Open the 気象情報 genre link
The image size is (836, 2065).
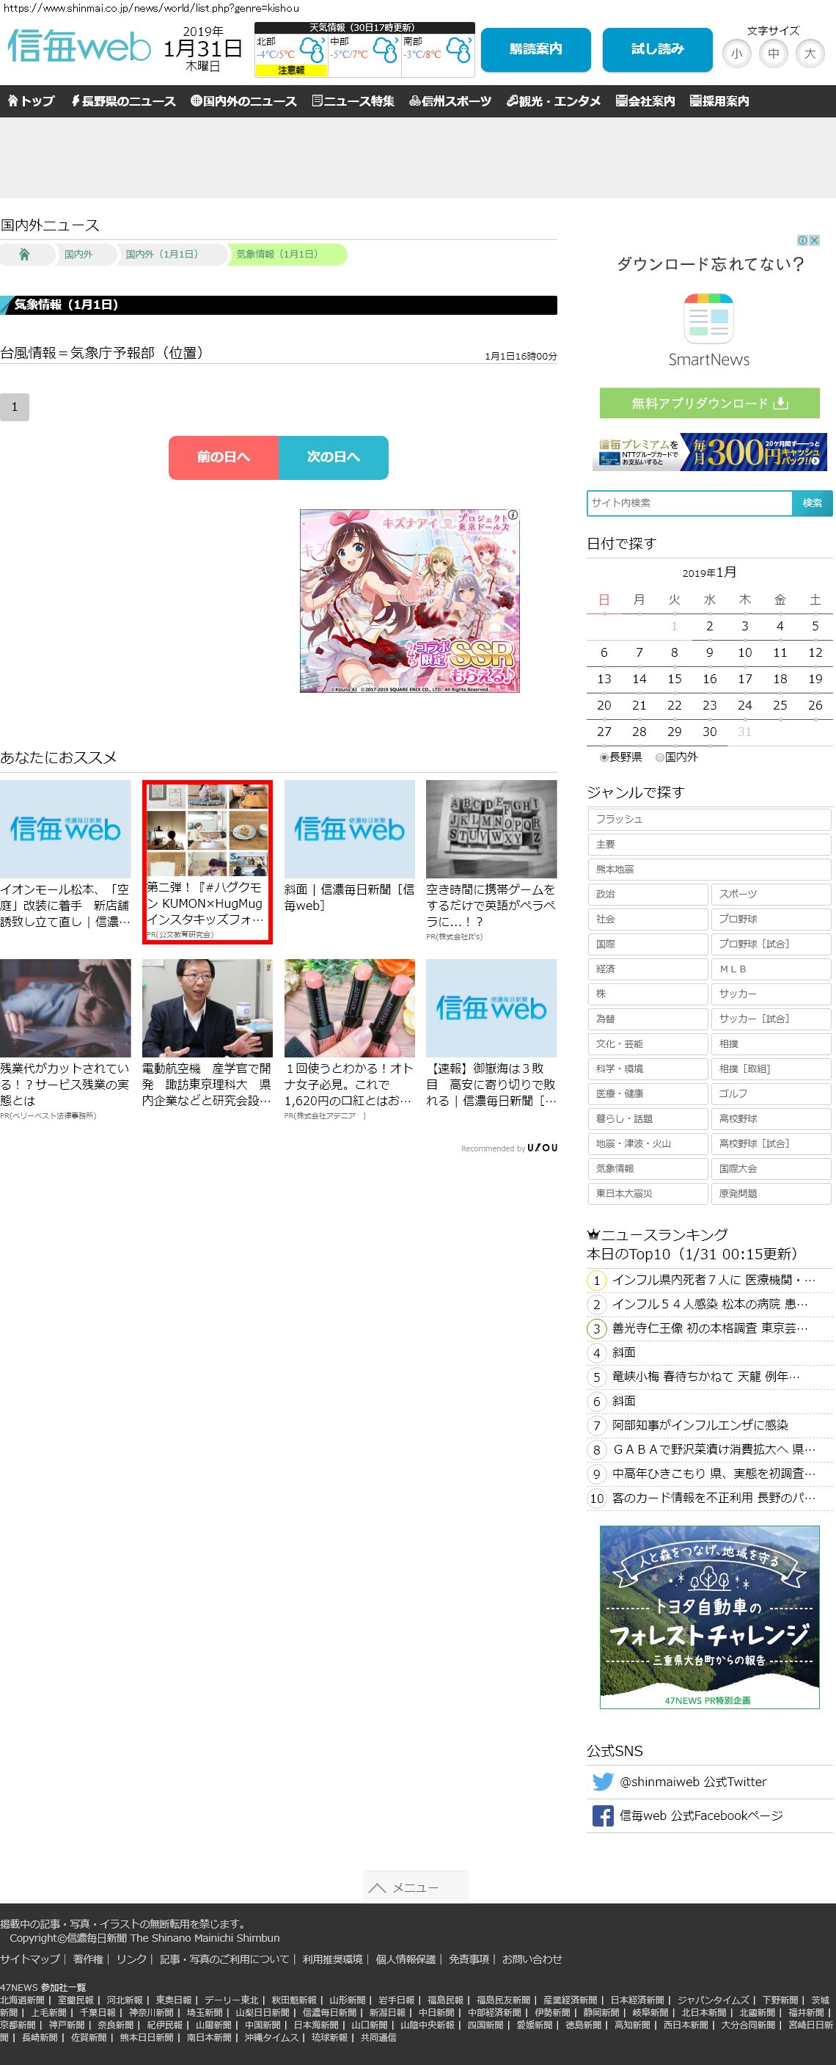click(x=648, y=1169)
